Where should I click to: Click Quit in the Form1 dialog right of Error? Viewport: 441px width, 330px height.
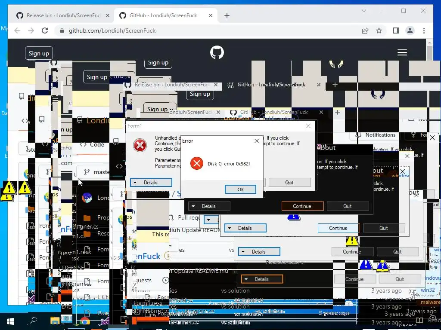pyautogui.click(x=289, y=182)
